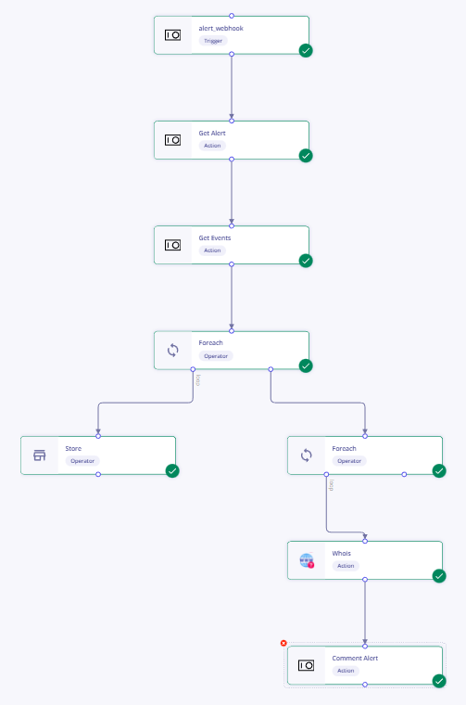Click the Whois globe icon
This screenshot has height=705, width=466.
pyautogui.click(x=307, y=560)
